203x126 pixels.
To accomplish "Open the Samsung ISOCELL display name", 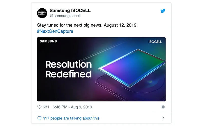I will pyautogui.click(x=70, y=11).
